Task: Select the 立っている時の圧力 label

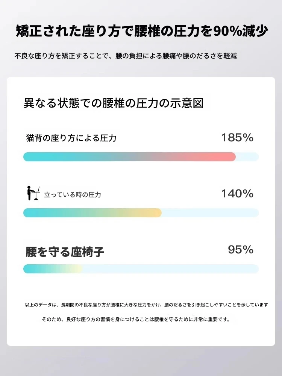Action: (x=73, y=195)
